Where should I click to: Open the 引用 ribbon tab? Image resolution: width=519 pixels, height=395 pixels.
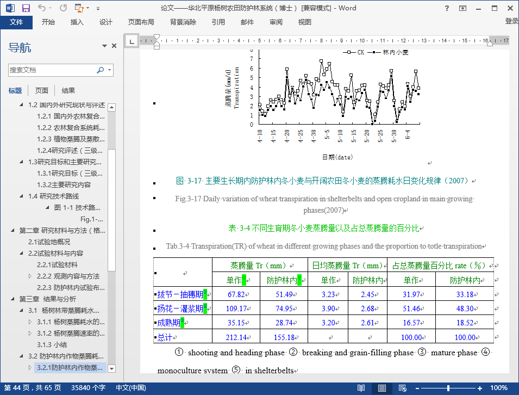click(218, 22)
